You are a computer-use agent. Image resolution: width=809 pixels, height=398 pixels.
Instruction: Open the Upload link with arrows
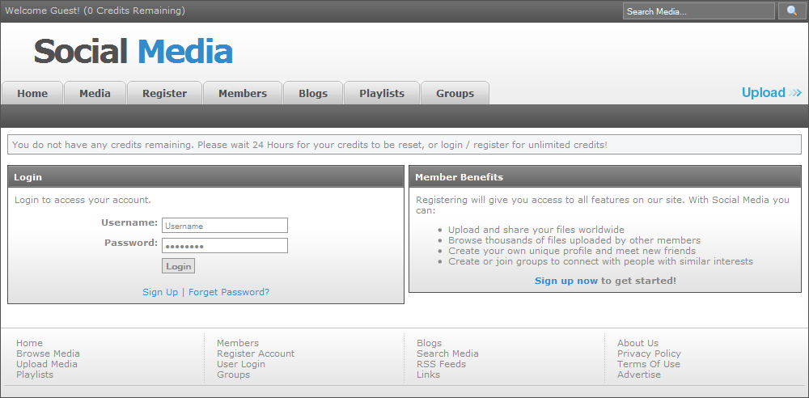pyautogui.click(x=771, y=92)
